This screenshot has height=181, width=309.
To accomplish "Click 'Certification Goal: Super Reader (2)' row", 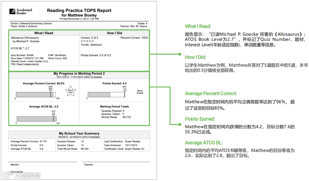I will [x=124, y=149].
